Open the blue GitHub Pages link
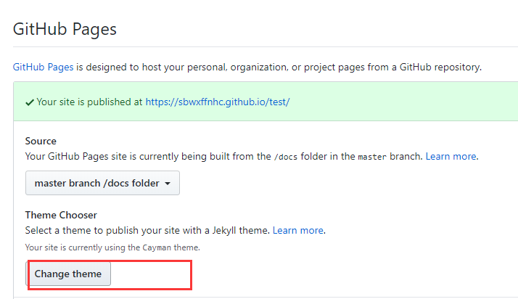The width and height of the screenshot is (518, 299). pyautogui.click(x=44, y=67)
